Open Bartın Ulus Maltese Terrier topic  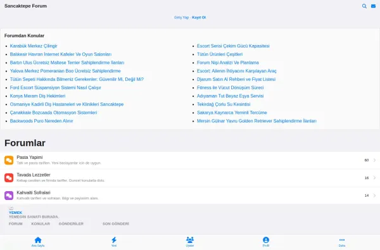coord(67,63)
